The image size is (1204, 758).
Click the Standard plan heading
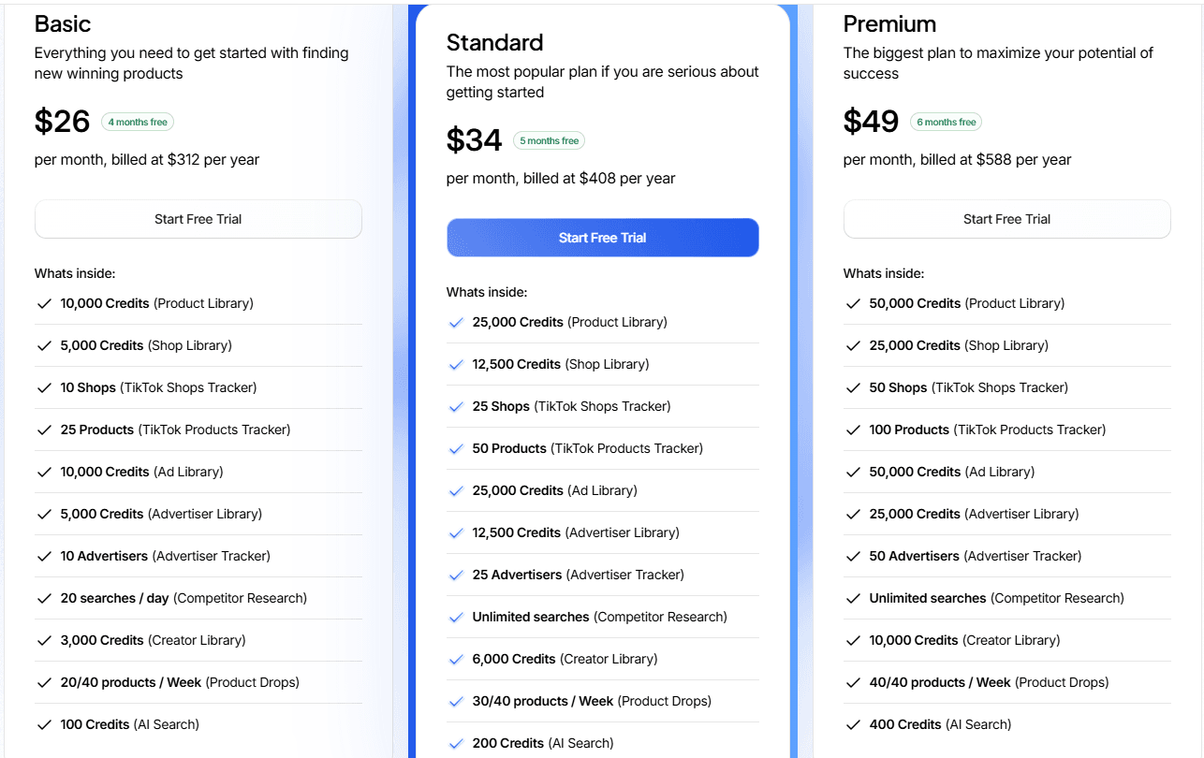coord(494,42)
